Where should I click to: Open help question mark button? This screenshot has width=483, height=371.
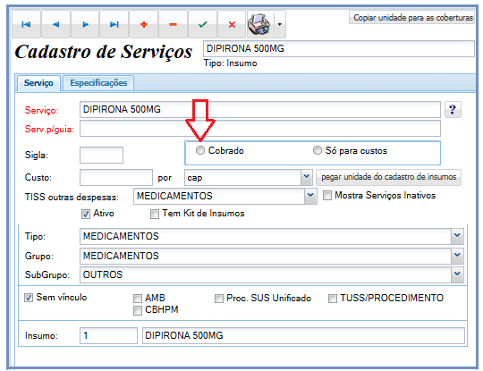[x=453, y=109]
